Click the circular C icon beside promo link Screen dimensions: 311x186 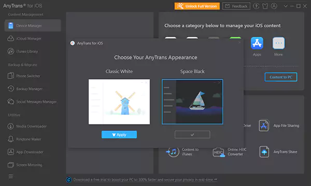tap(69, 180)
